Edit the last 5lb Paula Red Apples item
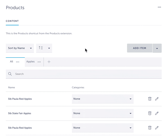Screen dimensions: 167x139 (157, 128)
